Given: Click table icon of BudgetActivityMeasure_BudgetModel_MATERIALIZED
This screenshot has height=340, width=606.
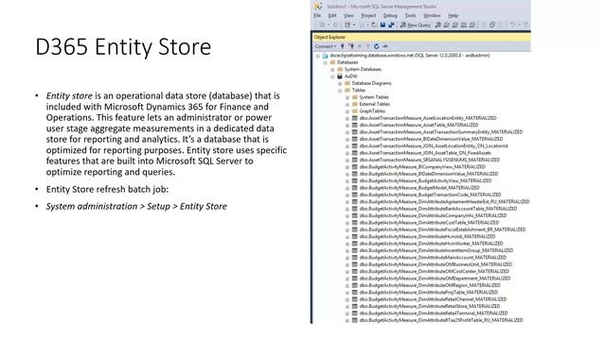Looking at the screenshot, I should (x=355, y=188).
